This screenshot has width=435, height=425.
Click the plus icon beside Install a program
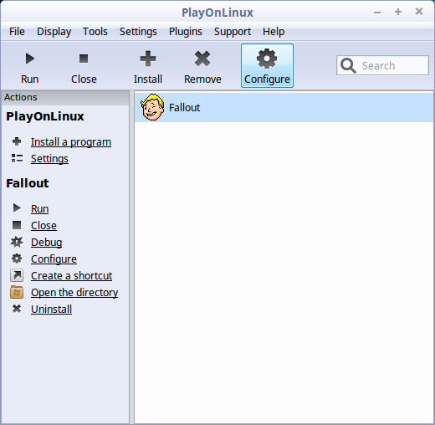point(17,141)
